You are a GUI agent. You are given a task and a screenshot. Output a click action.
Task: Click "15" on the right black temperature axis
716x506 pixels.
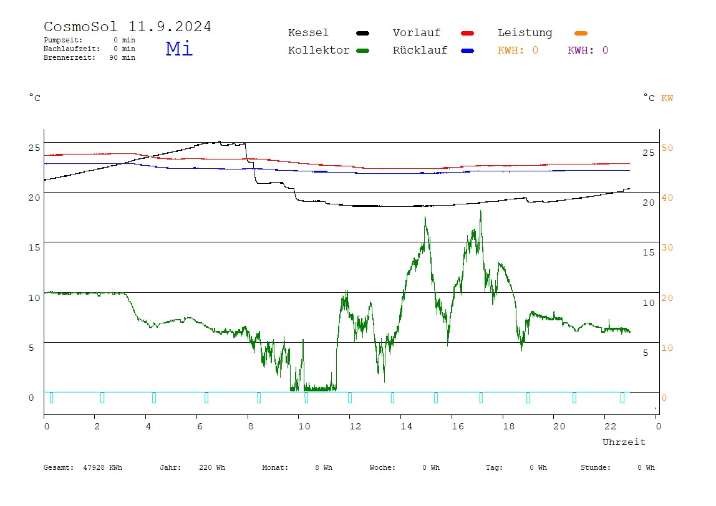(x=649, y=253)
